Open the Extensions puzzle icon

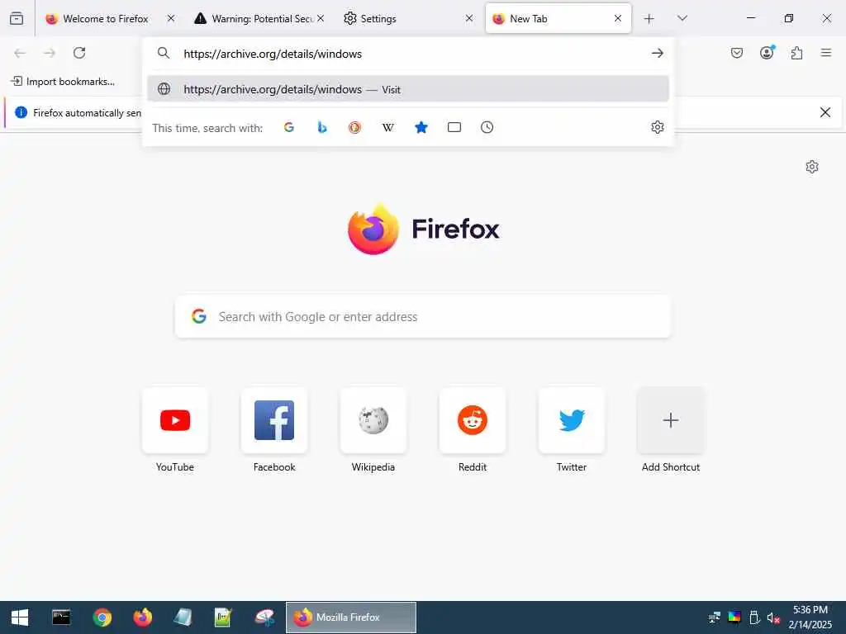coord(796,53)
